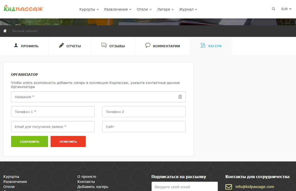
Task: Switch to the Профиль tab
Action: click(26, 46)
